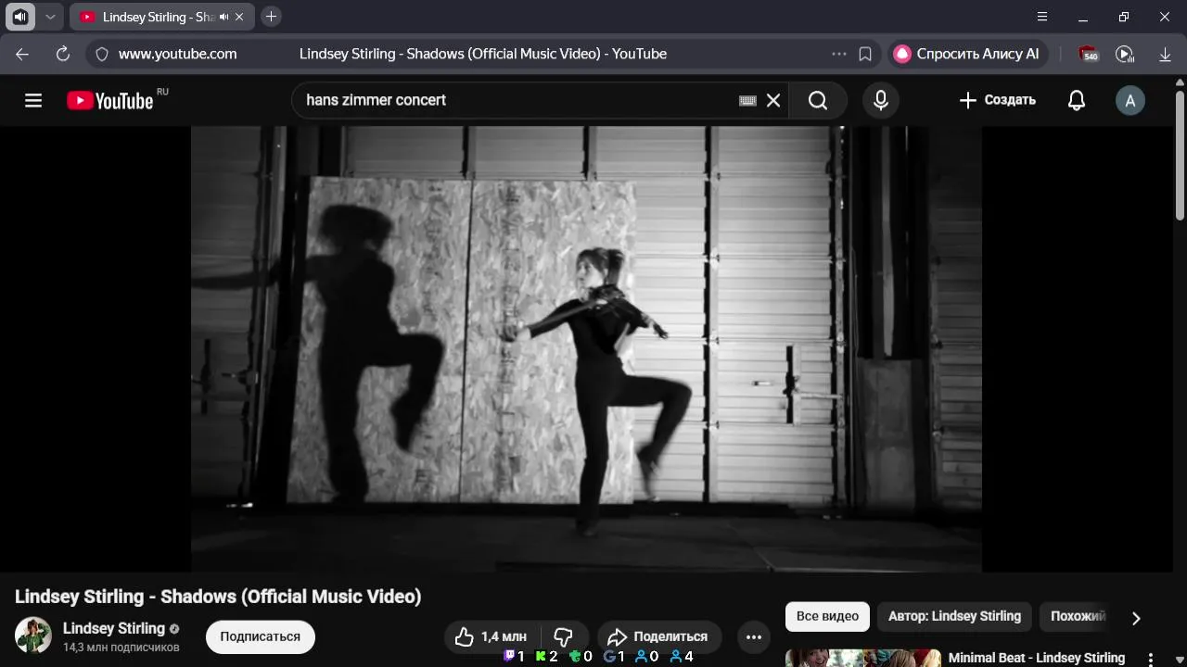Show more filter chips with the right arrow

[1136, 618]
